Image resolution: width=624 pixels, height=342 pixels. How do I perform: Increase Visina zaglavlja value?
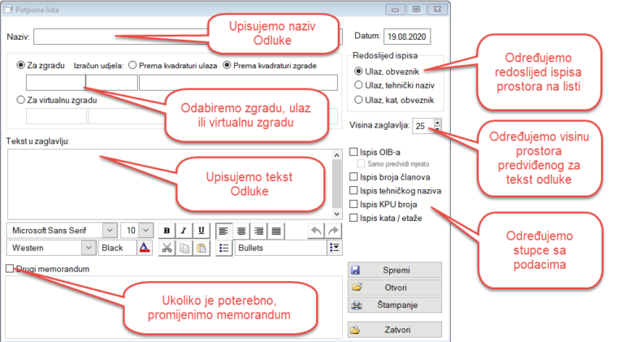[438, 123]
